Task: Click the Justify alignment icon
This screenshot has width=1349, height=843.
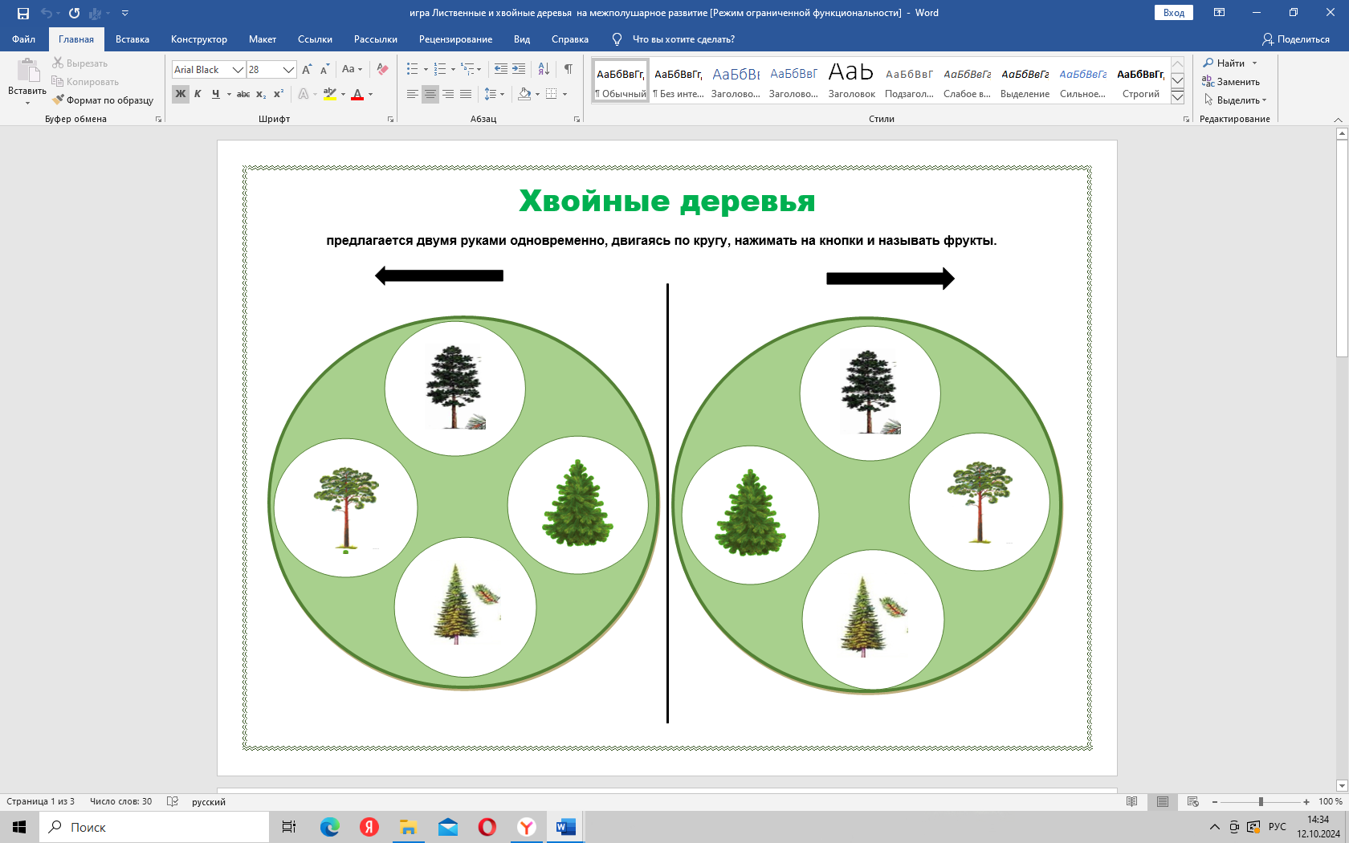Action: coord(466,94)
